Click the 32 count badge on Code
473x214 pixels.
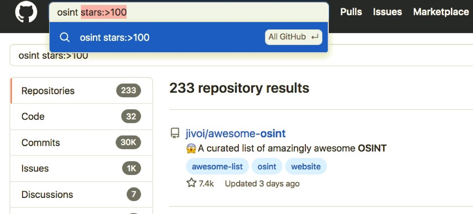tap(131, 116)
